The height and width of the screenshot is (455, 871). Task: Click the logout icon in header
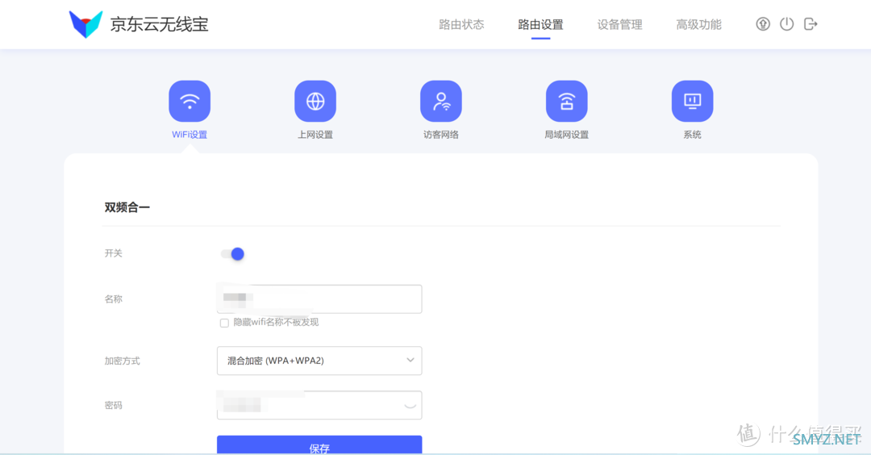[x=811, y=24]
